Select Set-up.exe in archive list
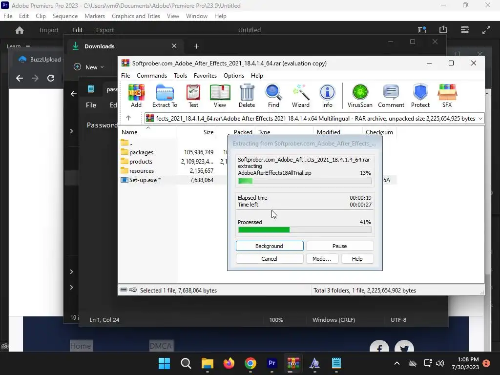The height and width of the screenshot is (375, 500). (141, 180)
